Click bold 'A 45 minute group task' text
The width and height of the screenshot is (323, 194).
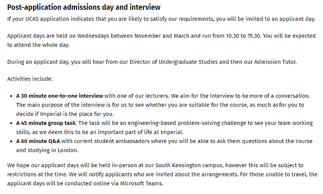tap(46, 122)
